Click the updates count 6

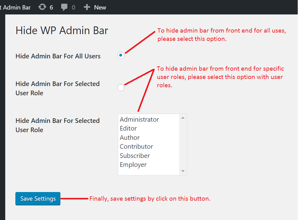[x=51, y=8]
